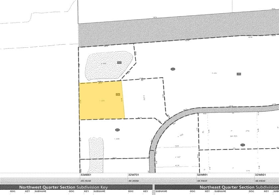The width and height of the screenshot is (279, 195).
Task: Click the key marker in the lower-right parcel
Action: pyautogui.click(x=243, y=145)
